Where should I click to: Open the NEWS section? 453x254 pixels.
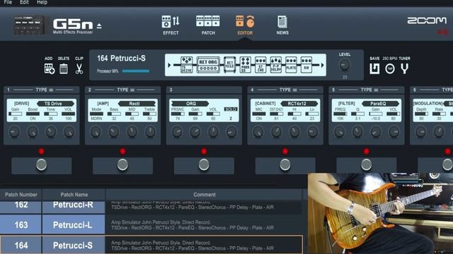click(282, 25)
